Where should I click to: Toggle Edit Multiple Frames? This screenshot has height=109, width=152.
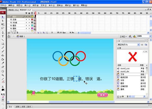point(44,33)
